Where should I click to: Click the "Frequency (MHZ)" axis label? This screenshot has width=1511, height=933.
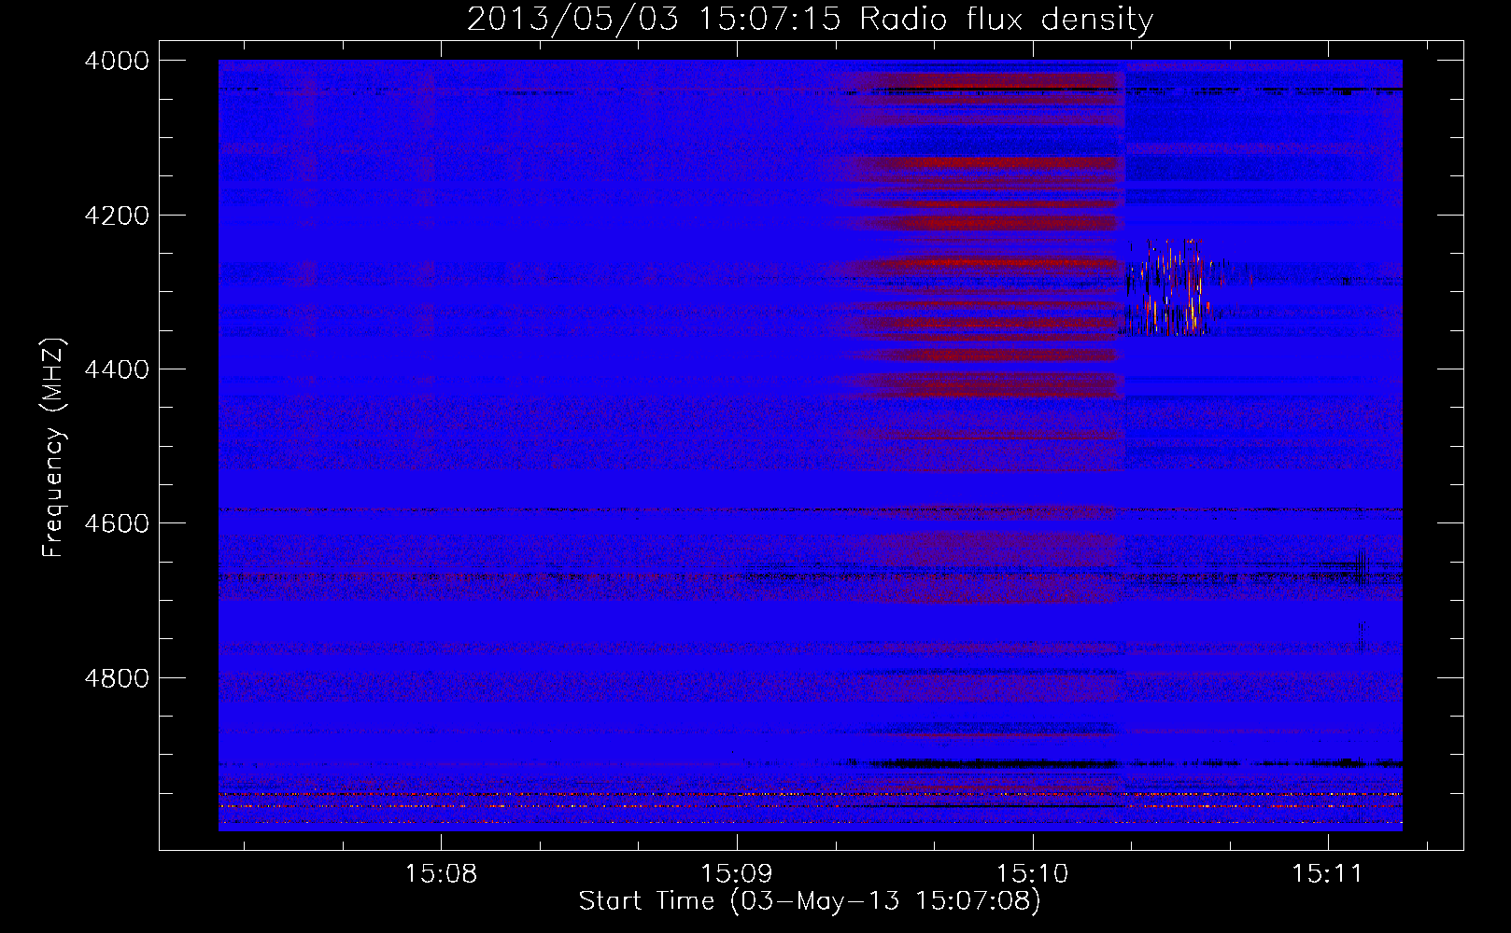click(53, 448)
